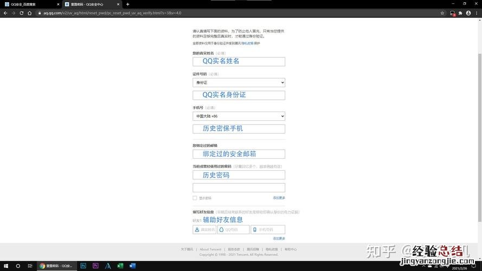Launch Excel from the taskbar
This screenshot has height=271, width=482.
pyautogui.click(x=120, y=266)
